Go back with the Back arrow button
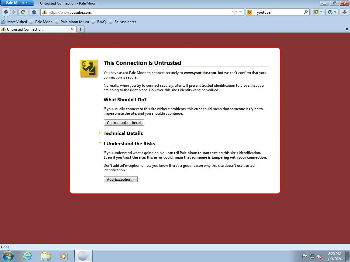The width and height of the screenshot is (350, 262). 6,12
